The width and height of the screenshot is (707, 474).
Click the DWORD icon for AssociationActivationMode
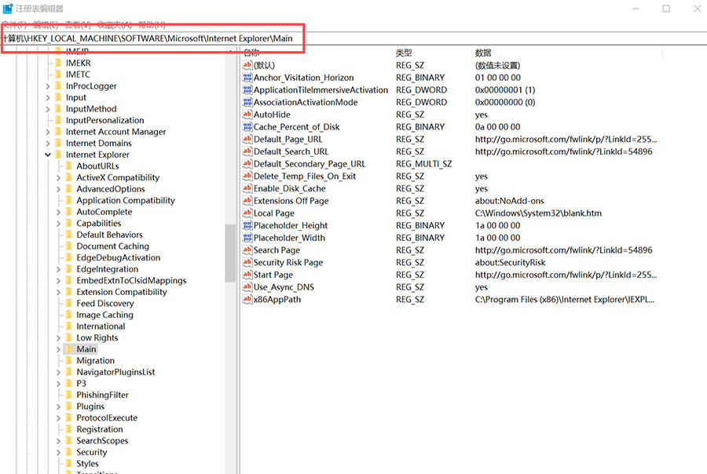[x=247, y=102]
